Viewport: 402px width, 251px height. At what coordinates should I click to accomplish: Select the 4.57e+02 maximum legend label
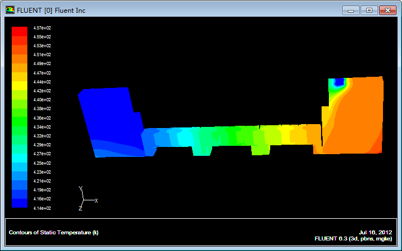tap(42, 28)
